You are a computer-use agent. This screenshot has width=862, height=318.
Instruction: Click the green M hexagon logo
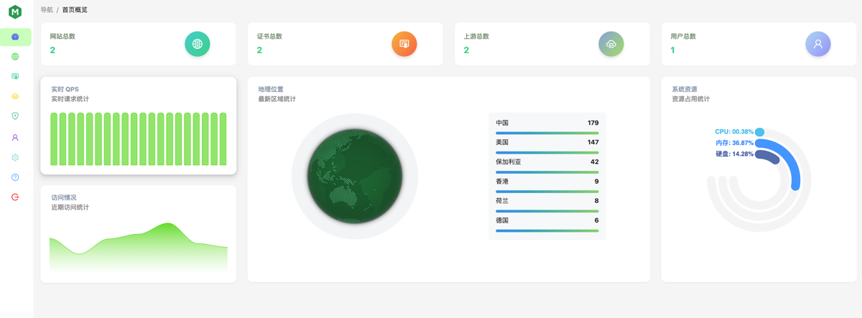point(15,11)
